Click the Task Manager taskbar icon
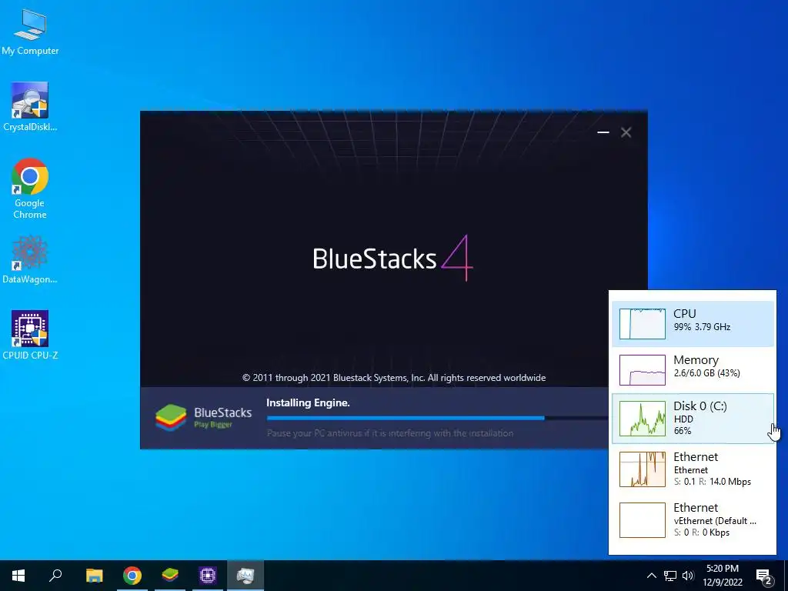 coord(245,576)
